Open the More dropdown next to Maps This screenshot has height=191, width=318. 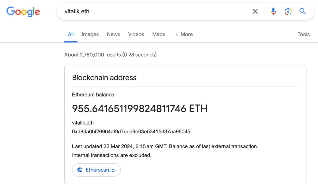click(184, 34)
